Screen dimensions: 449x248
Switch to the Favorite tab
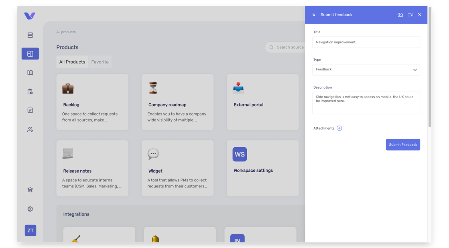coord(100,62)
